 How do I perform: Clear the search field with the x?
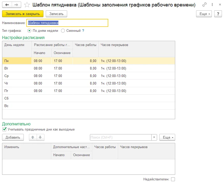click(154, 138)
